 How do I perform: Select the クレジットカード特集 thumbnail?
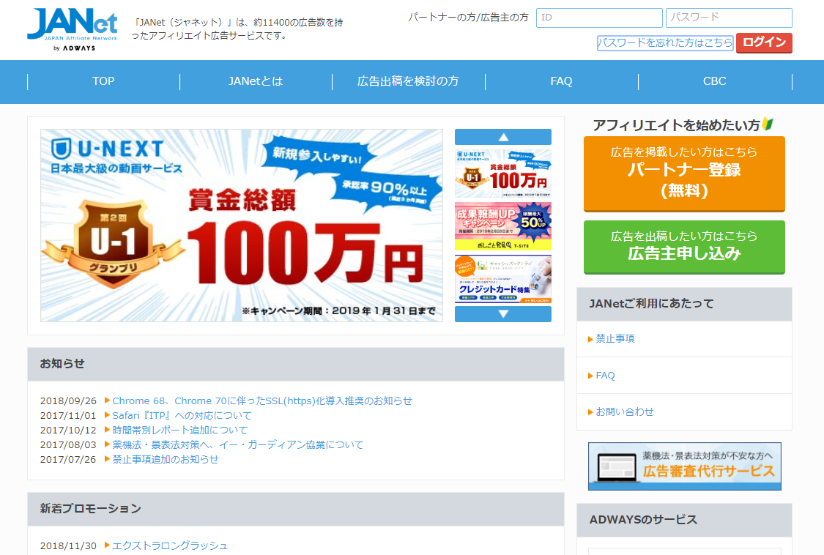pyautogui.click(x=502, y=279)
